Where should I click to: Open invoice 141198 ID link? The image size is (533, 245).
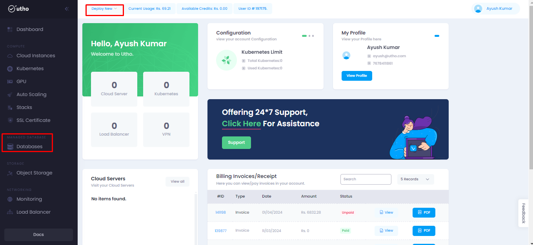tap(220, 212)
